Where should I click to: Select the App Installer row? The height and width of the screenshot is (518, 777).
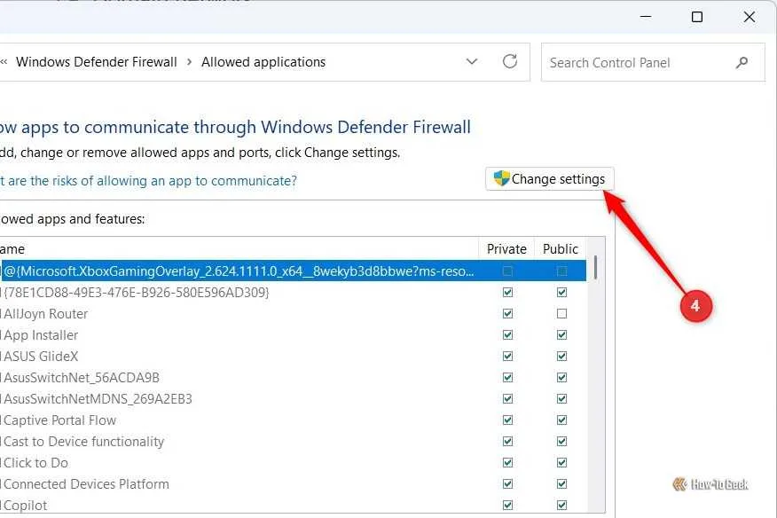click(293, 335)
